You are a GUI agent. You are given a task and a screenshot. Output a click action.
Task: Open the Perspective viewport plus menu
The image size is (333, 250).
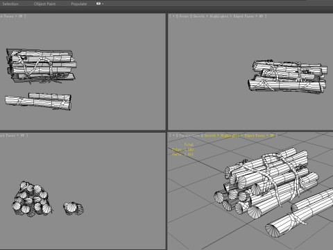173,135
